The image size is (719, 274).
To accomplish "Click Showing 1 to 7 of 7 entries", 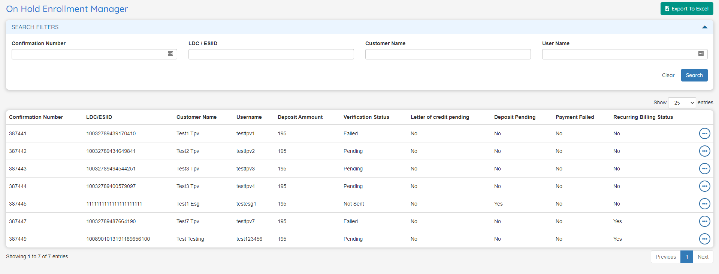I will tap(37, 256).
